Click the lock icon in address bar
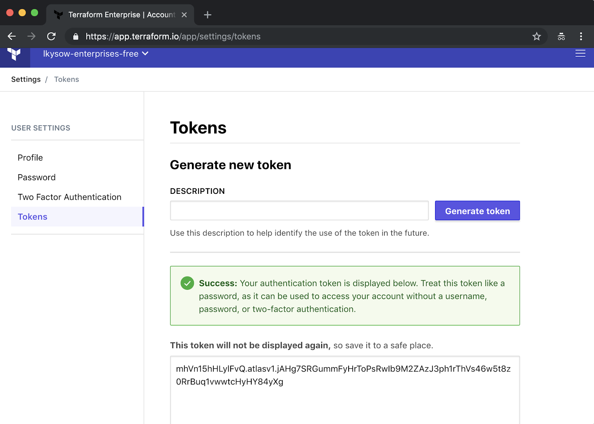This screenshot has width=594, height=424. 76,36
